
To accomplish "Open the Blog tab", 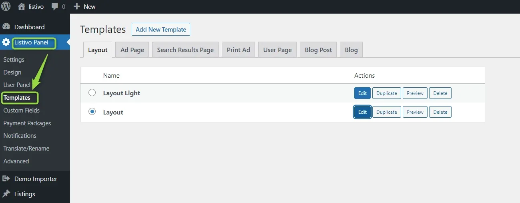I will coord(351,50).
